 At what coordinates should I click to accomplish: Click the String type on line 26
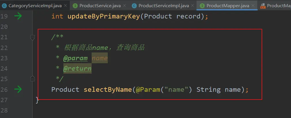coord(209,90)
